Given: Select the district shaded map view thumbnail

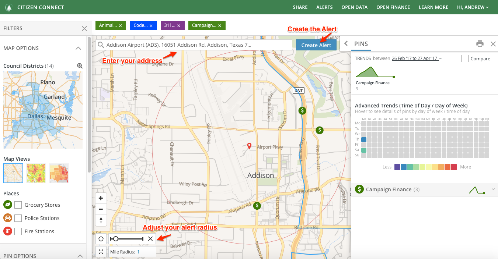Looking at the screenshot, I should [x=59, y=173].
